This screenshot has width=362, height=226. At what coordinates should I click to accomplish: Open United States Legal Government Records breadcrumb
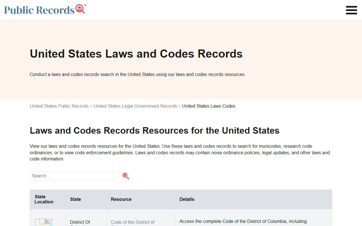135,106
